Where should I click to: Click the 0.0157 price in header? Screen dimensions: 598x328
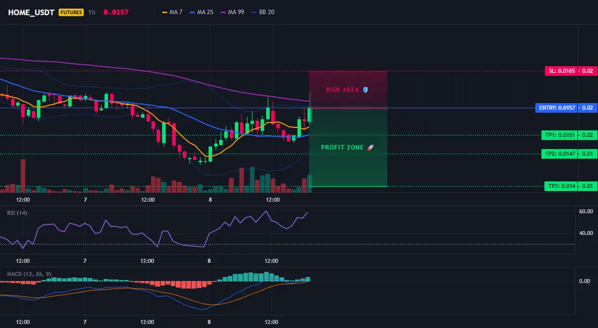(116, 12)
